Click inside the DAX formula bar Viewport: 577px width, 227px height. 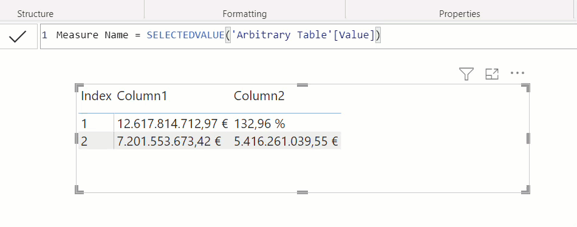click(309, 36)
